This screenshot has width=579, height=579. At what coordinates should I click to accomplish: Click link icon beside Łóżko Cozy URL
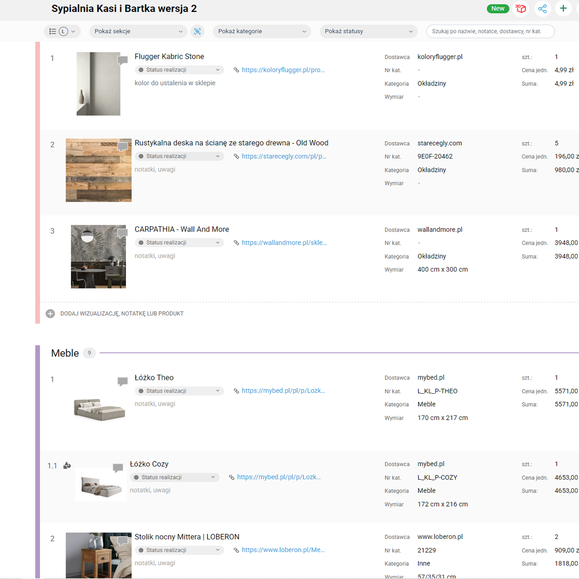click(x=232, y=477)
